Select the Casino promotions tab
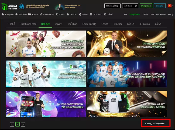This screenshot has width=175, height=130. click(x=105, y=24)
